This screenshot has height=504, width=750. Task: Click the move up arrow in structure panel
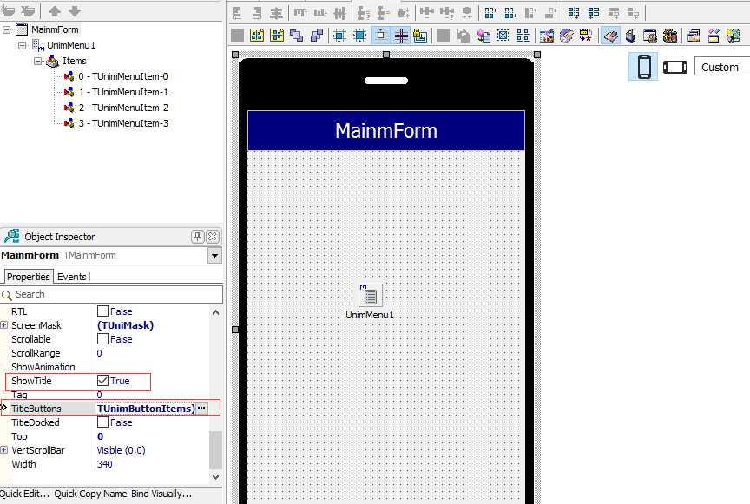pyautogui.click(x=55, y=11)
